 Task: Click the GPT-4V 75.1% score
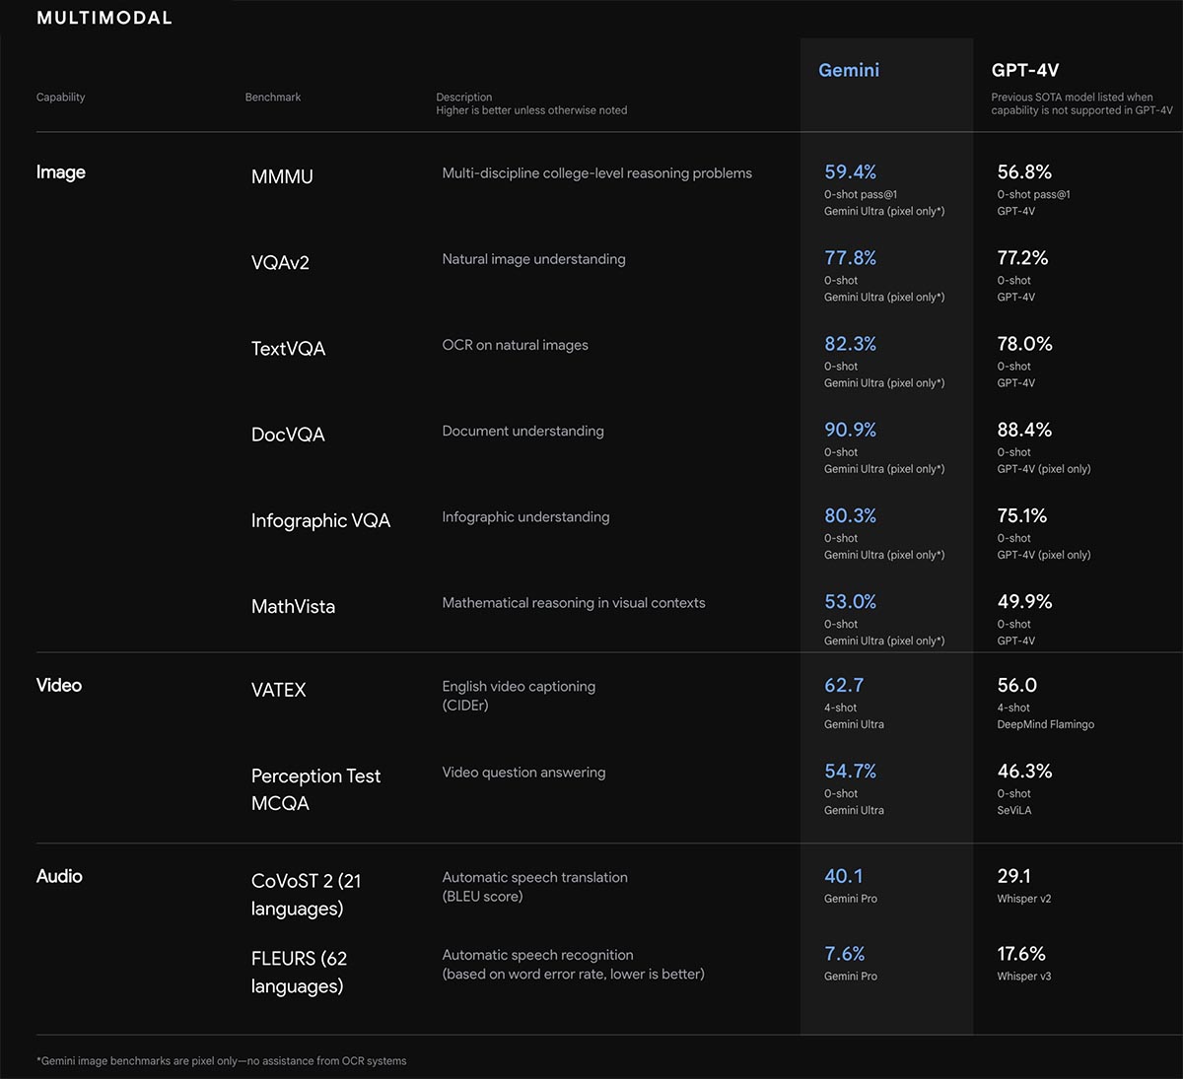1022,515
